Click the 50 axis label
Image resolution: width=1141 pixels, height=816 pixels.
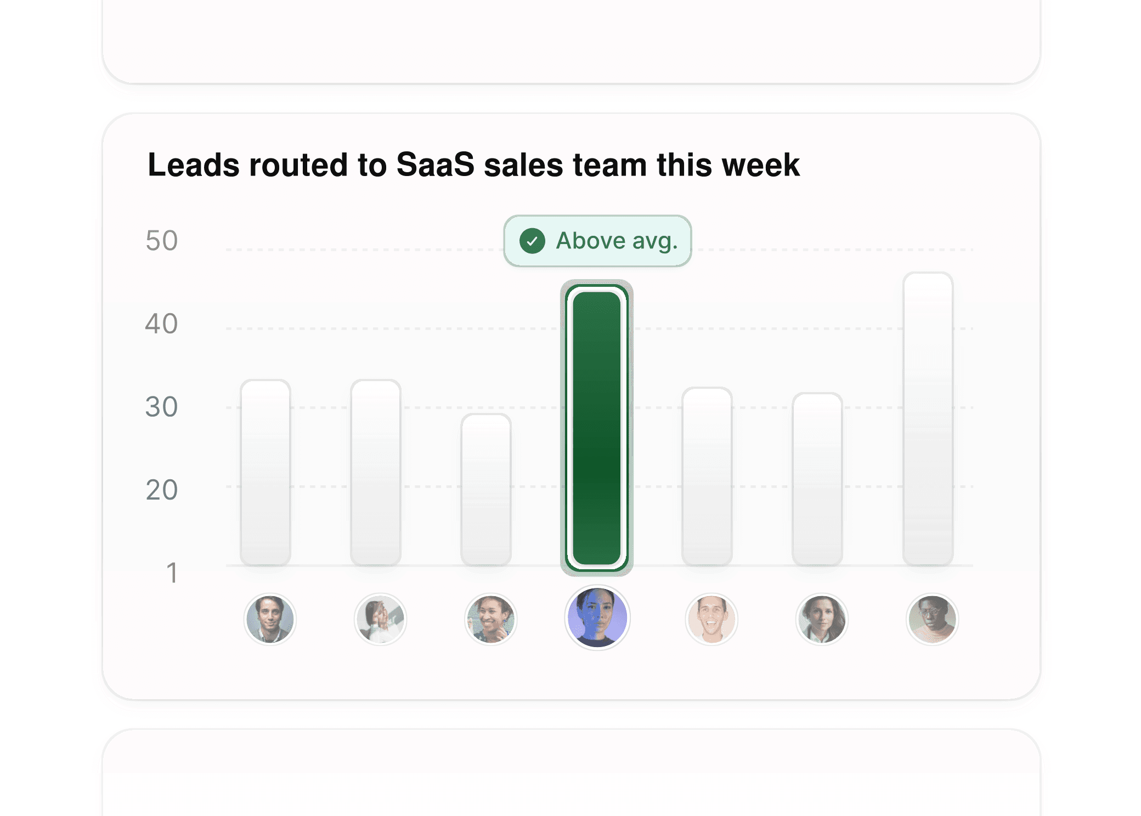[161, 241]
